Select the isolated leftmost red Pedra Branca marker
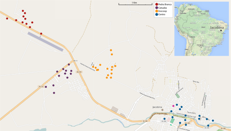This screenshot has height=131, width=231. pos(7,19)
